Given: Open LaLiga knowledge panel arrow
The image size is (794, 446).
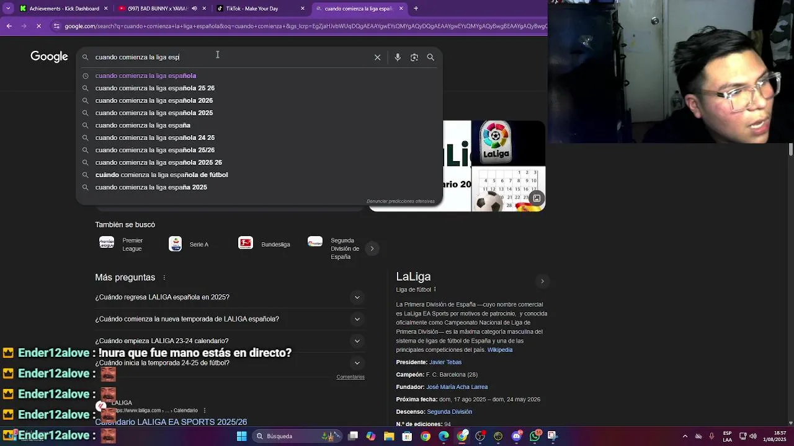Looking at the screenshot, I should pyautogui.click(x=542, y=281).
